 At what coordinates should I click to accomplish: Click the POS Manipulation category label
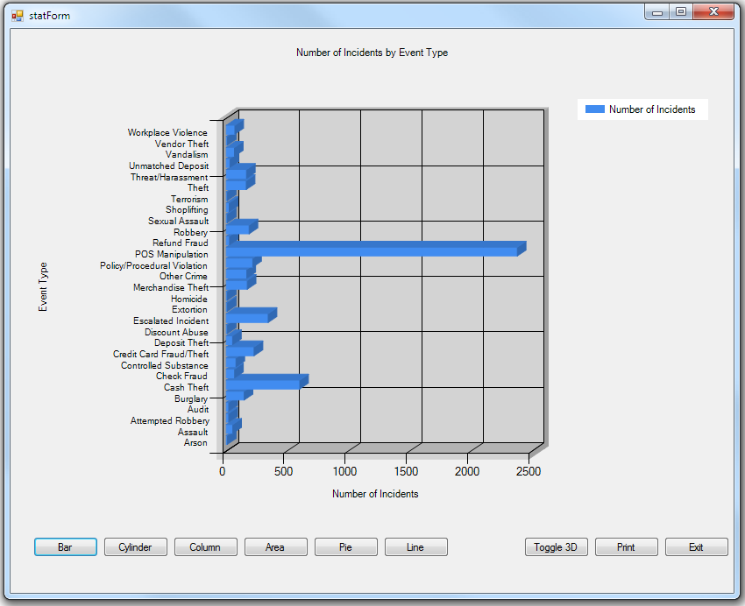coord(174,254)
